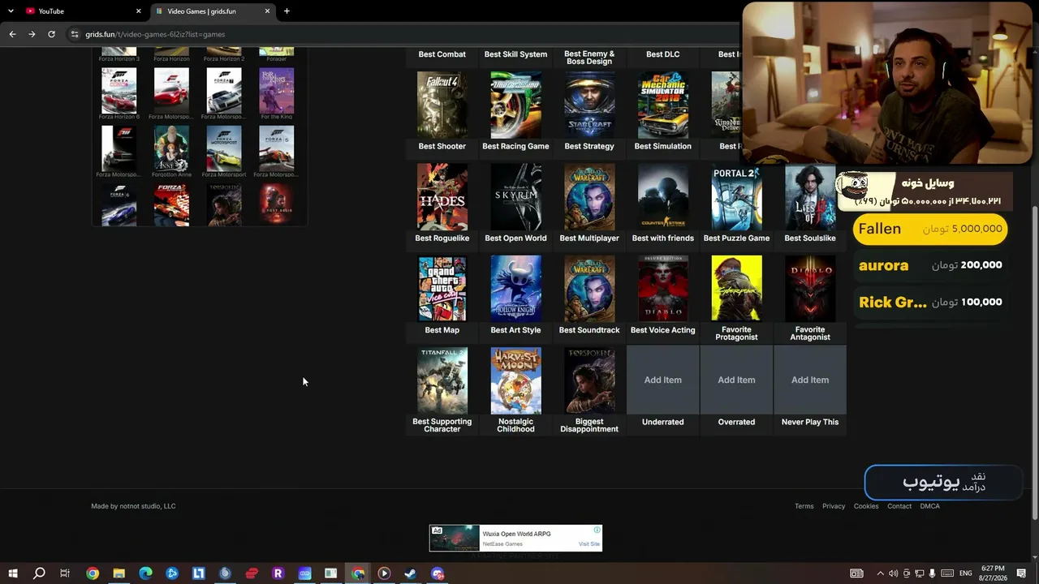Select the Favorite Protagonist cover
Screen dimensions: 1039x584
tap(736, 289)
